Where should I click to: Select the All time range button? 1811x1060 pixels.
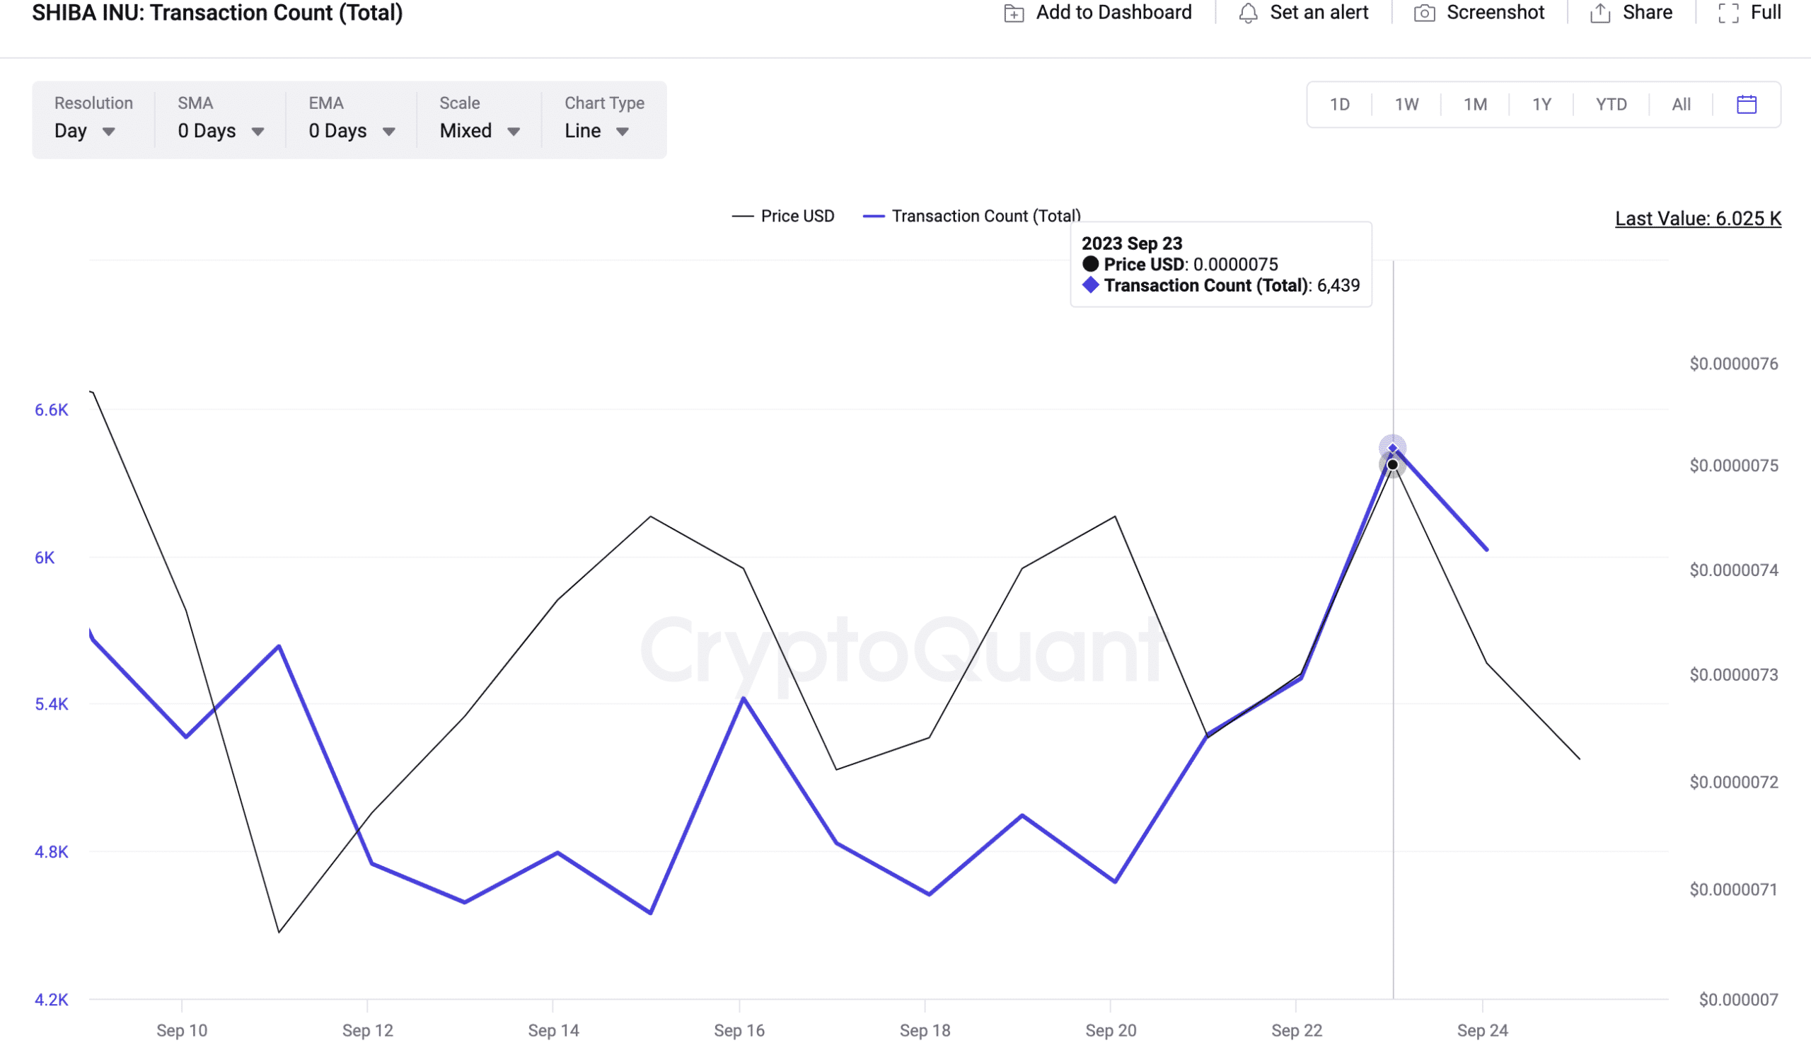click(1681, 105)
